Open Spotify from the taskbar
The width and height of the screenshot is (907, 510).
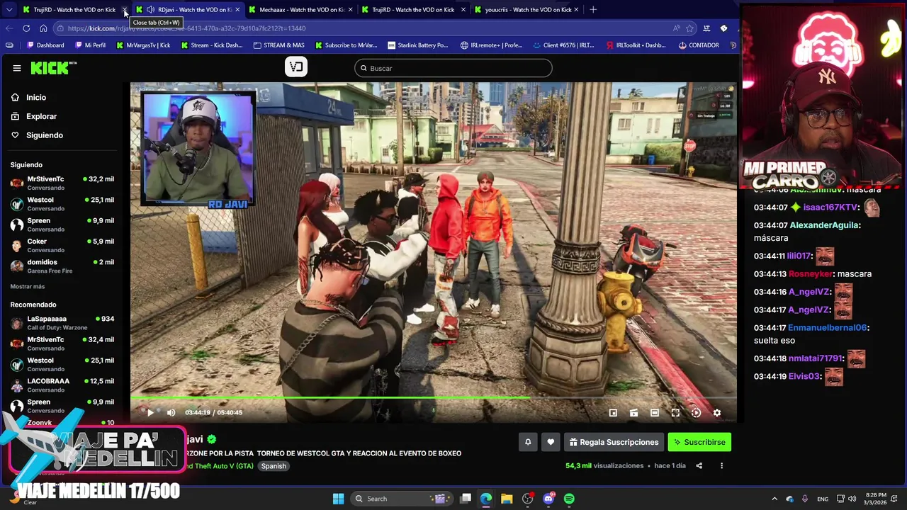[569, 499]
